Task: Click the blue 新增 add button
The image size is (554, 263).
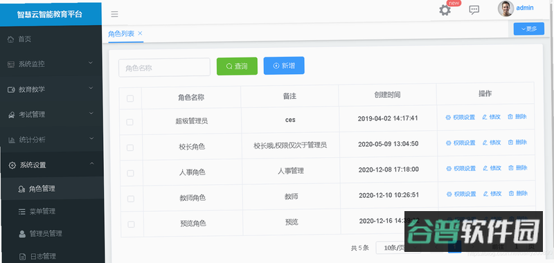Action: coord(284,66)
